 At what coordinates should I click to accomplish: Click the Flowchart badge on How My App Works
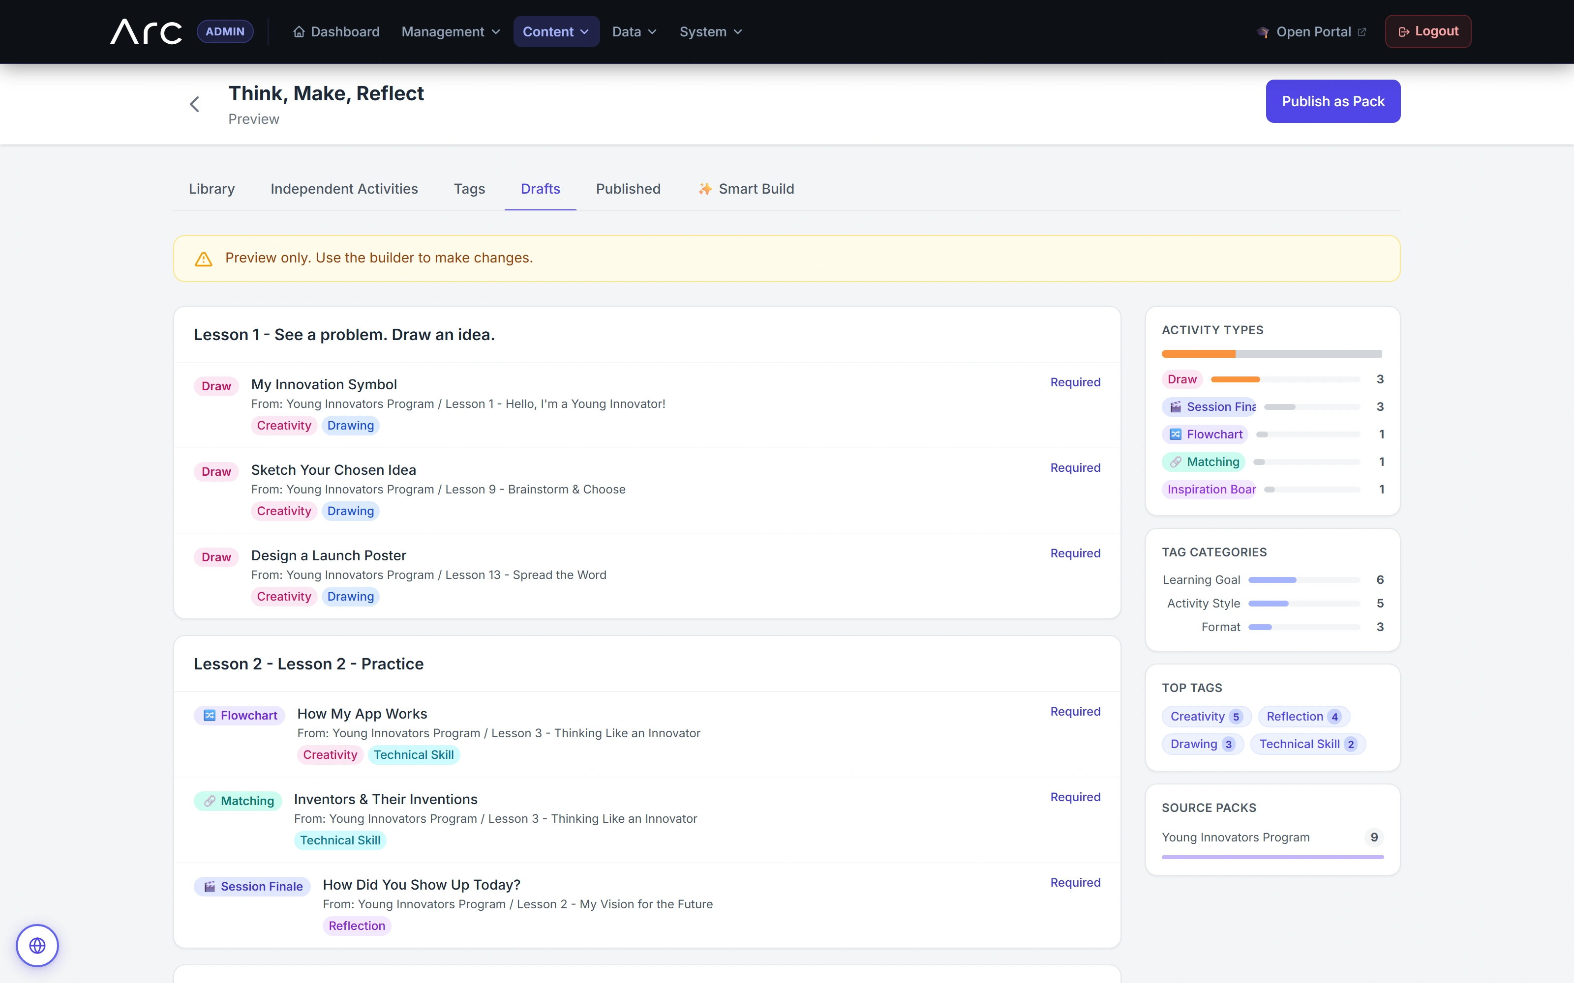[x=240, y=715]
